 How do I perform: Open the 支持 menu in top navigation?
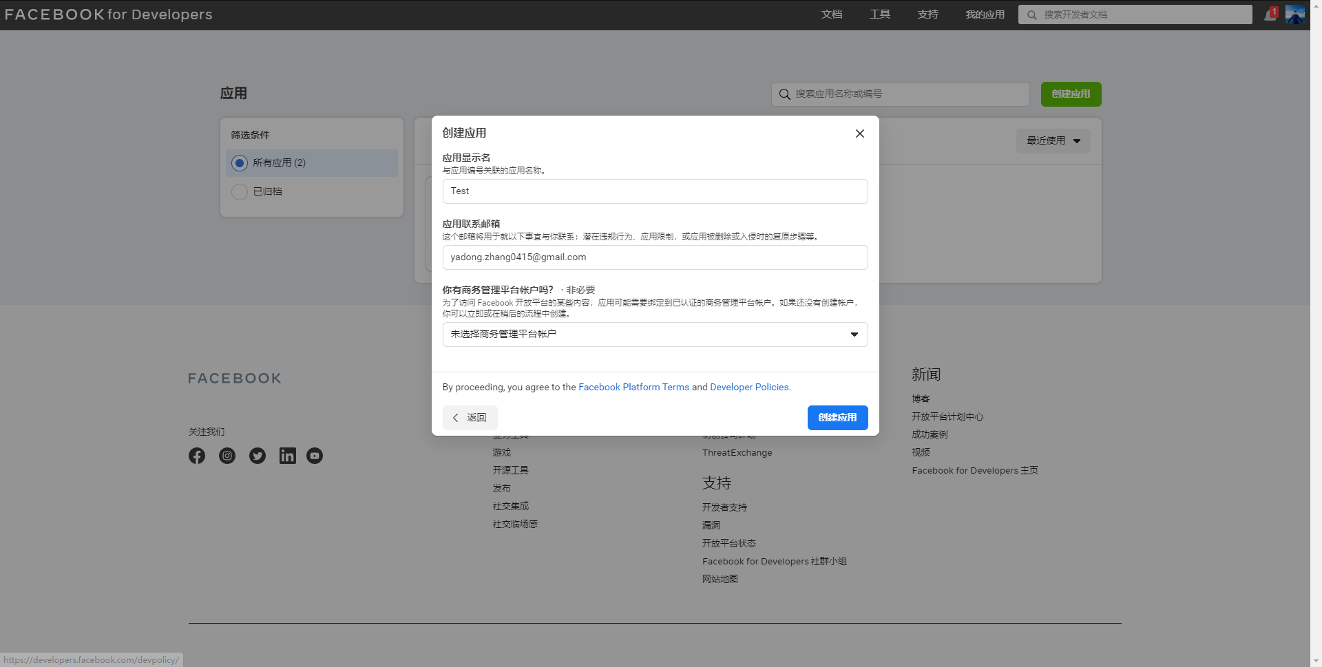tap(928, 14)
